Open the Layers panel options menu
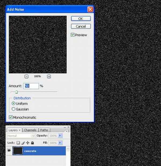The width and height of the screenshot is (161, 166). 68,131
